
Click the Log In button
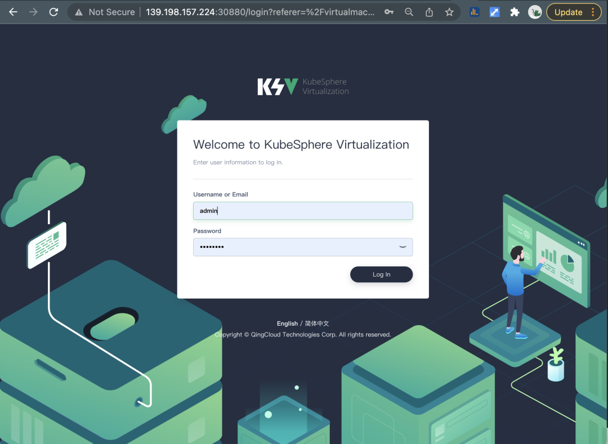381,274
